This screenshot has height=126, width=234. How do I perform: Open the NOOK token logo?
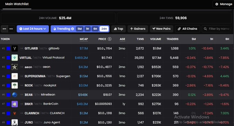point(14,86)
